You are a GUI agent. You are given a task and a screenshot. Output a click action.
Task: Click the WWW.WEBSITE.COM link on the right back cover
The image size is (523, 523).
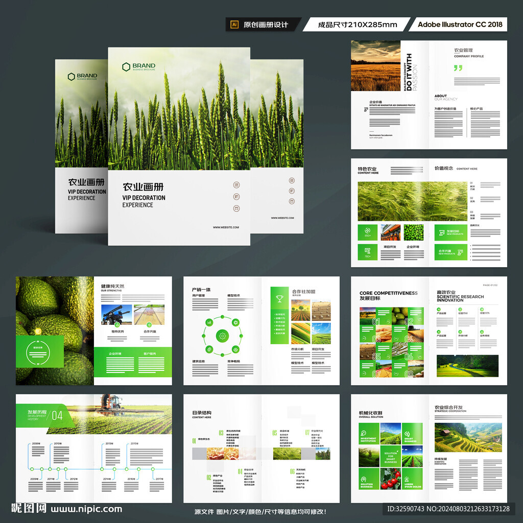(x=282, y=218)
